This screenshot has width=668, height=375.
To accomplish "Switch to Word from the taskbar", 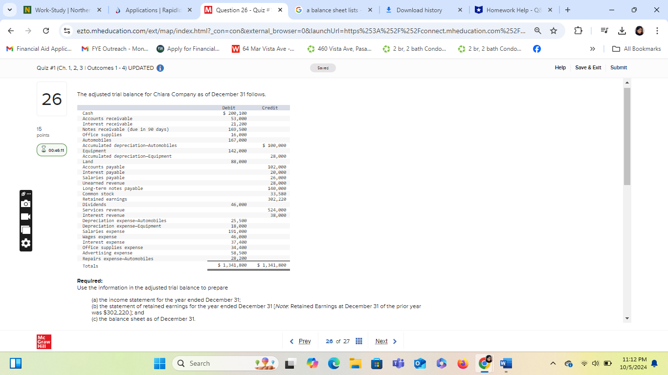I will pyautogui.click(x=506, y=363).
